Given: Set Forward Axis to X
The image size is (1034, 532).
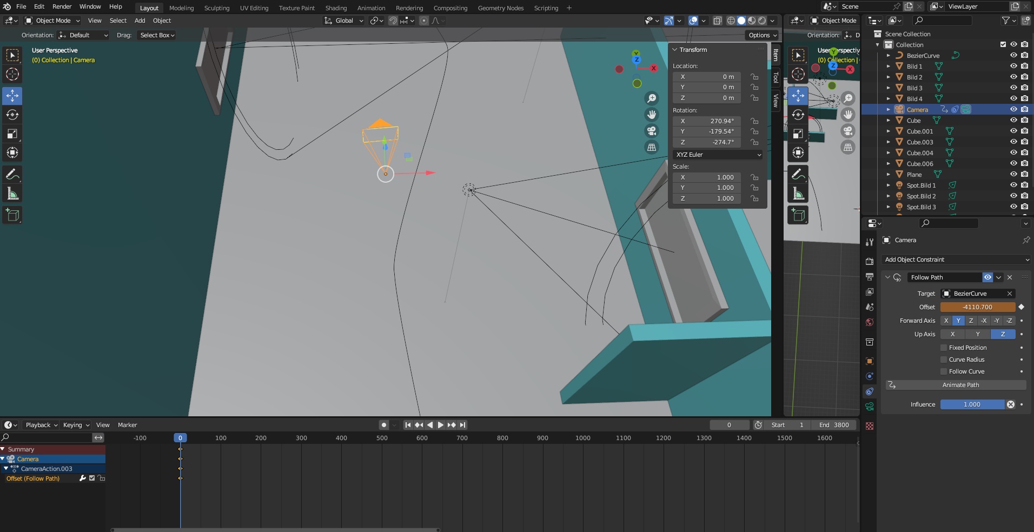Looking at the screenshot, I should pos(946,321).
